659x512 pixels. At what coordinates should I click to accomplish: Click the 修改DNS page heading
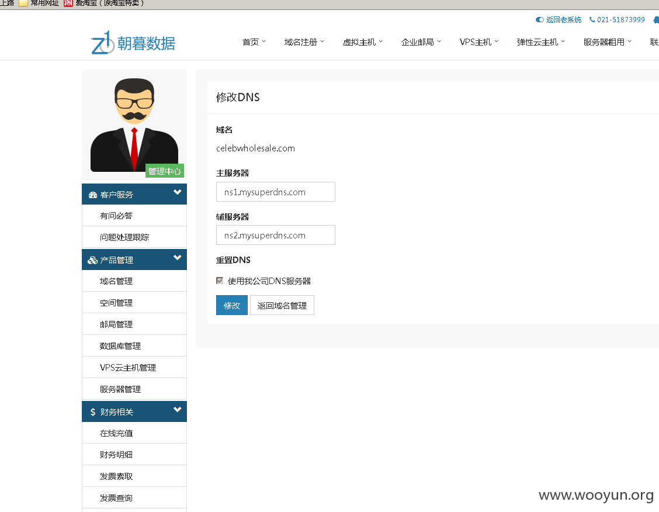238,97
